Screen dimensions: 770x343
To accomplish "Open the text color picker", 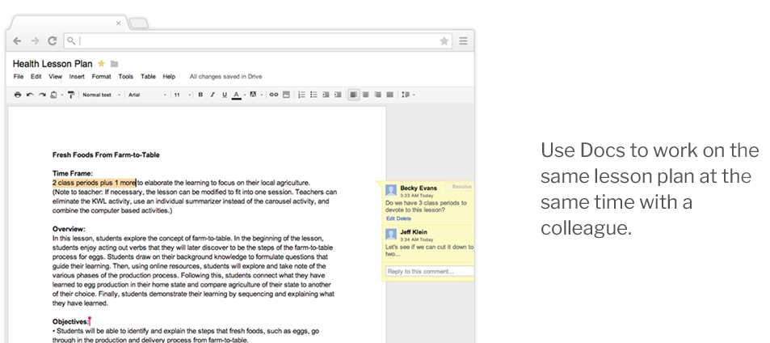I will [236, 95].
